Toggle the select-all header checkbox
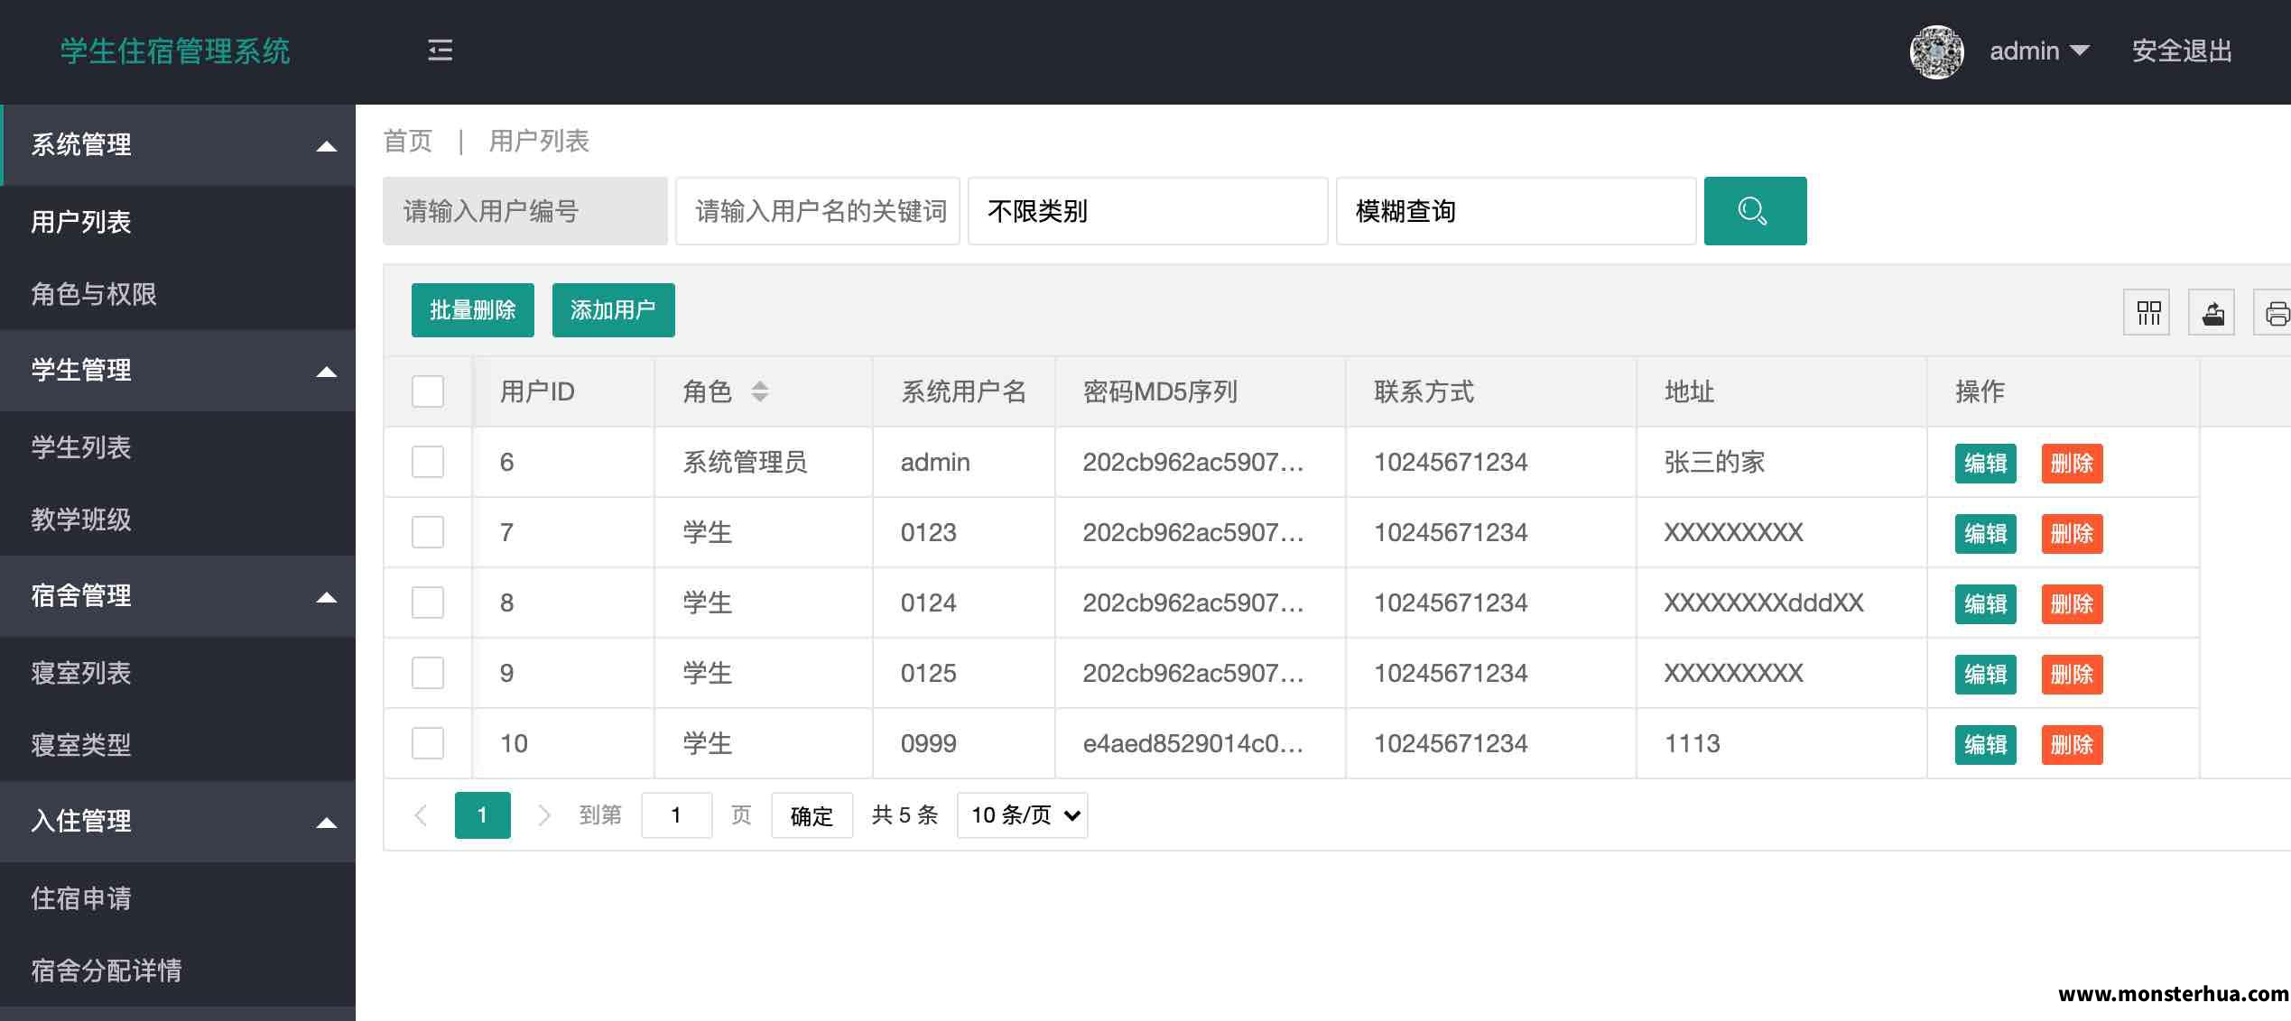2291x1021 pixels. pyautogui.click(x=428, y=391)
